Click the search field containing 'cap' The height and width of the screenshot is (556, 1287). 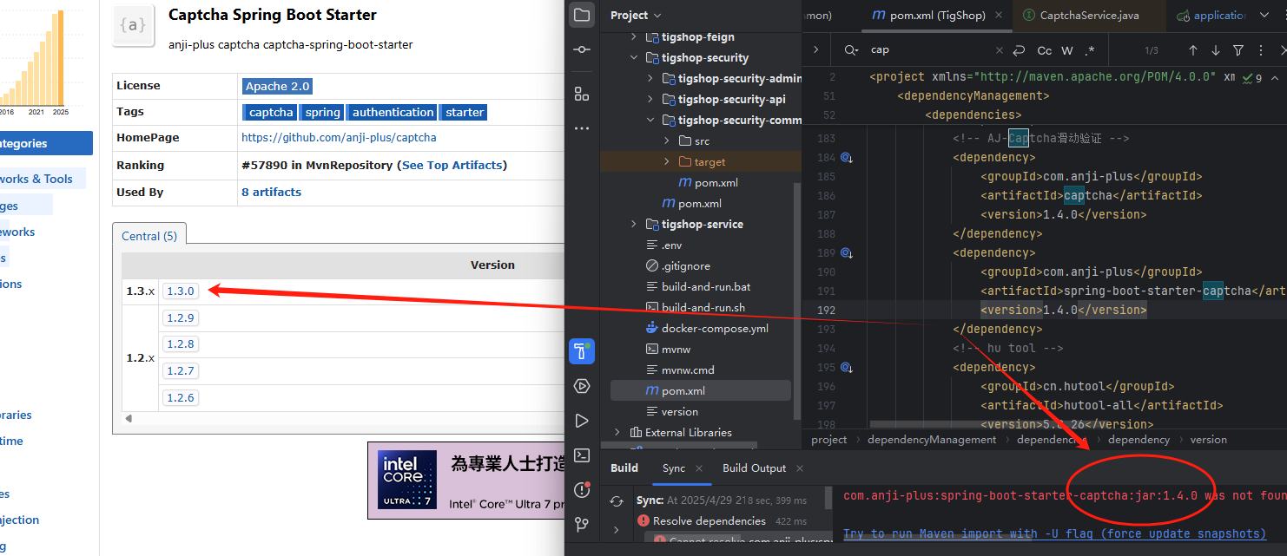(927, 50)
